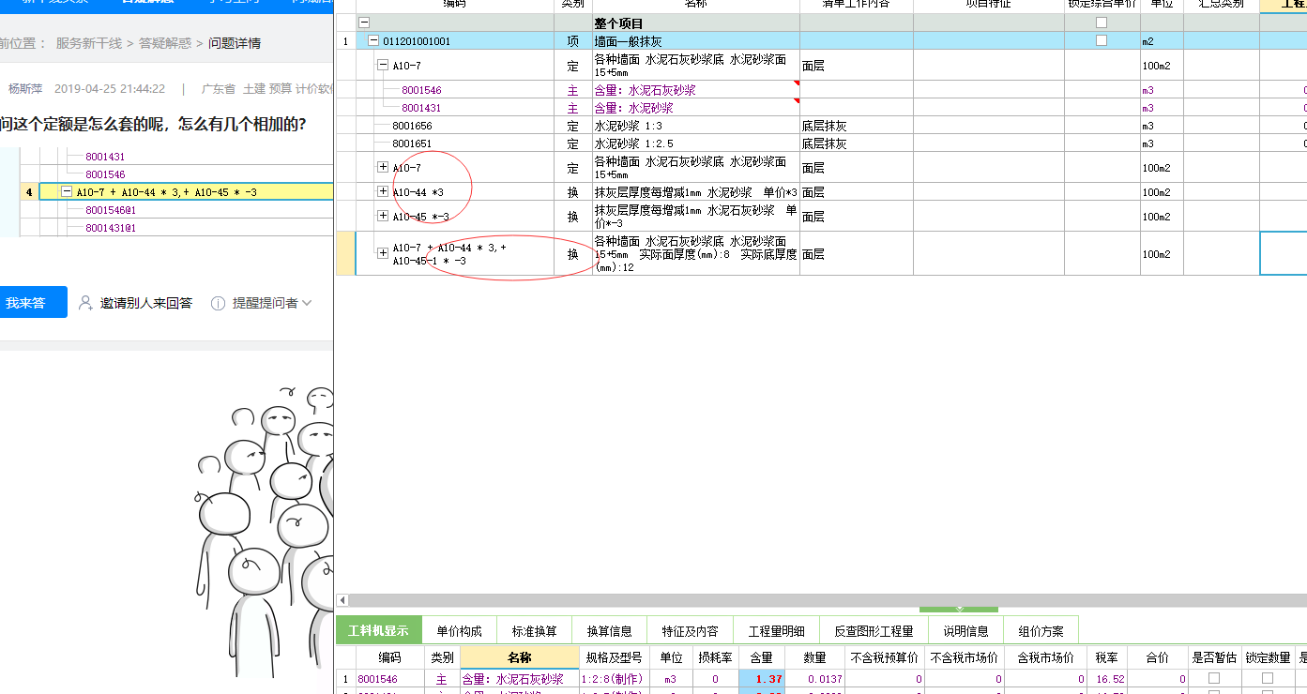
Task: Expand the A10-44 *3 row
Action: pos(382,191)
